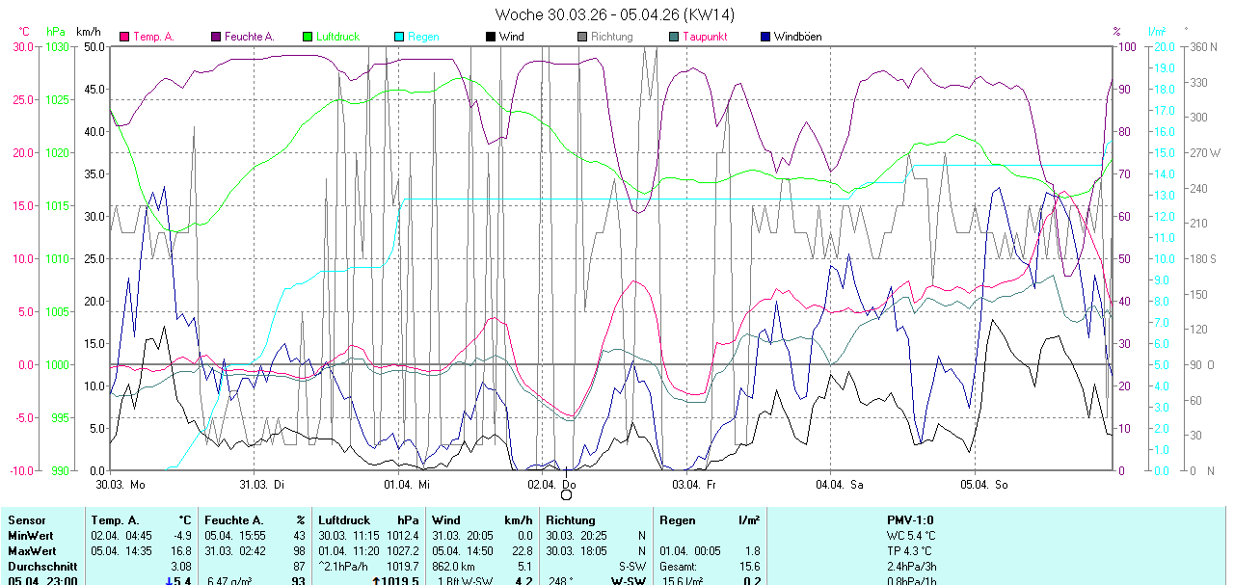
Task: Click the dark blue Windböen legend square
Action: 765,37
